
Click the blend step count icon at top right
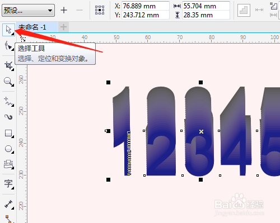[274, 6]
